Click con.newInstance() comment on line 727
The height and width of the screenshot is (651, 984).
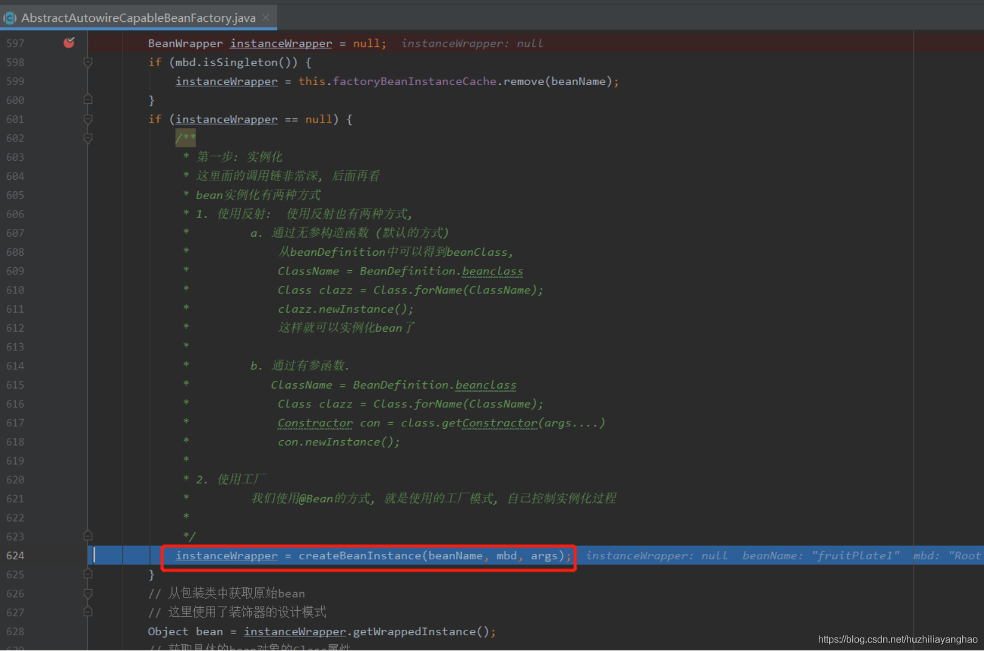[339, 442]
